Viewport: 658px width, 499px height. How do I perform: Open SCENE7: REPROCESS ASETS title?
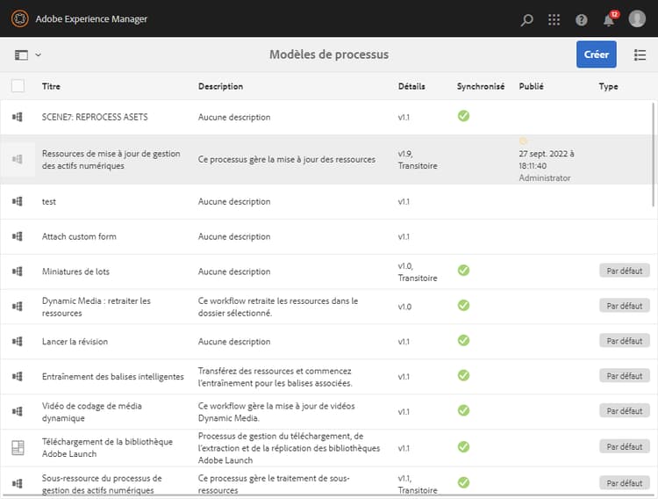click(95, 117)
